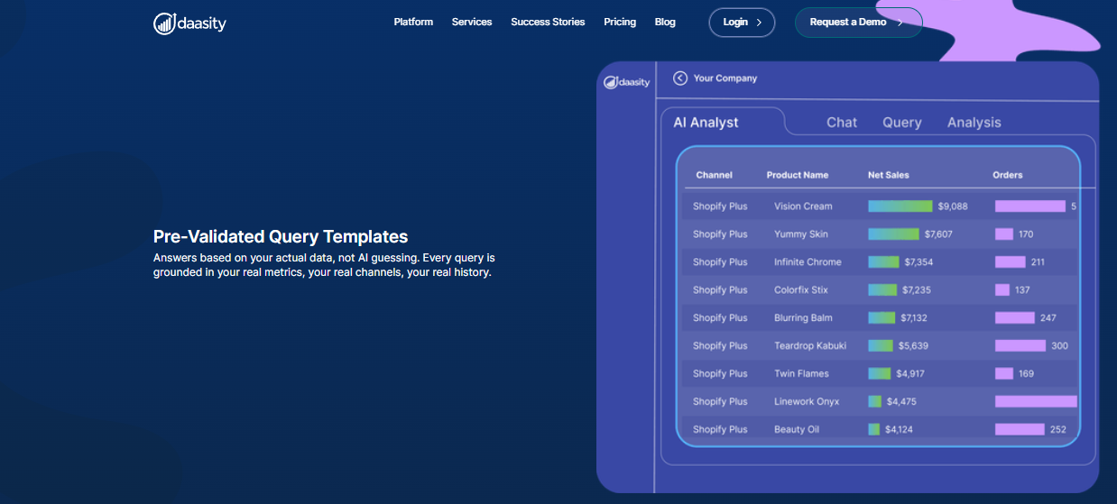Click the Pre-Validated Query Templates heading

281,237
